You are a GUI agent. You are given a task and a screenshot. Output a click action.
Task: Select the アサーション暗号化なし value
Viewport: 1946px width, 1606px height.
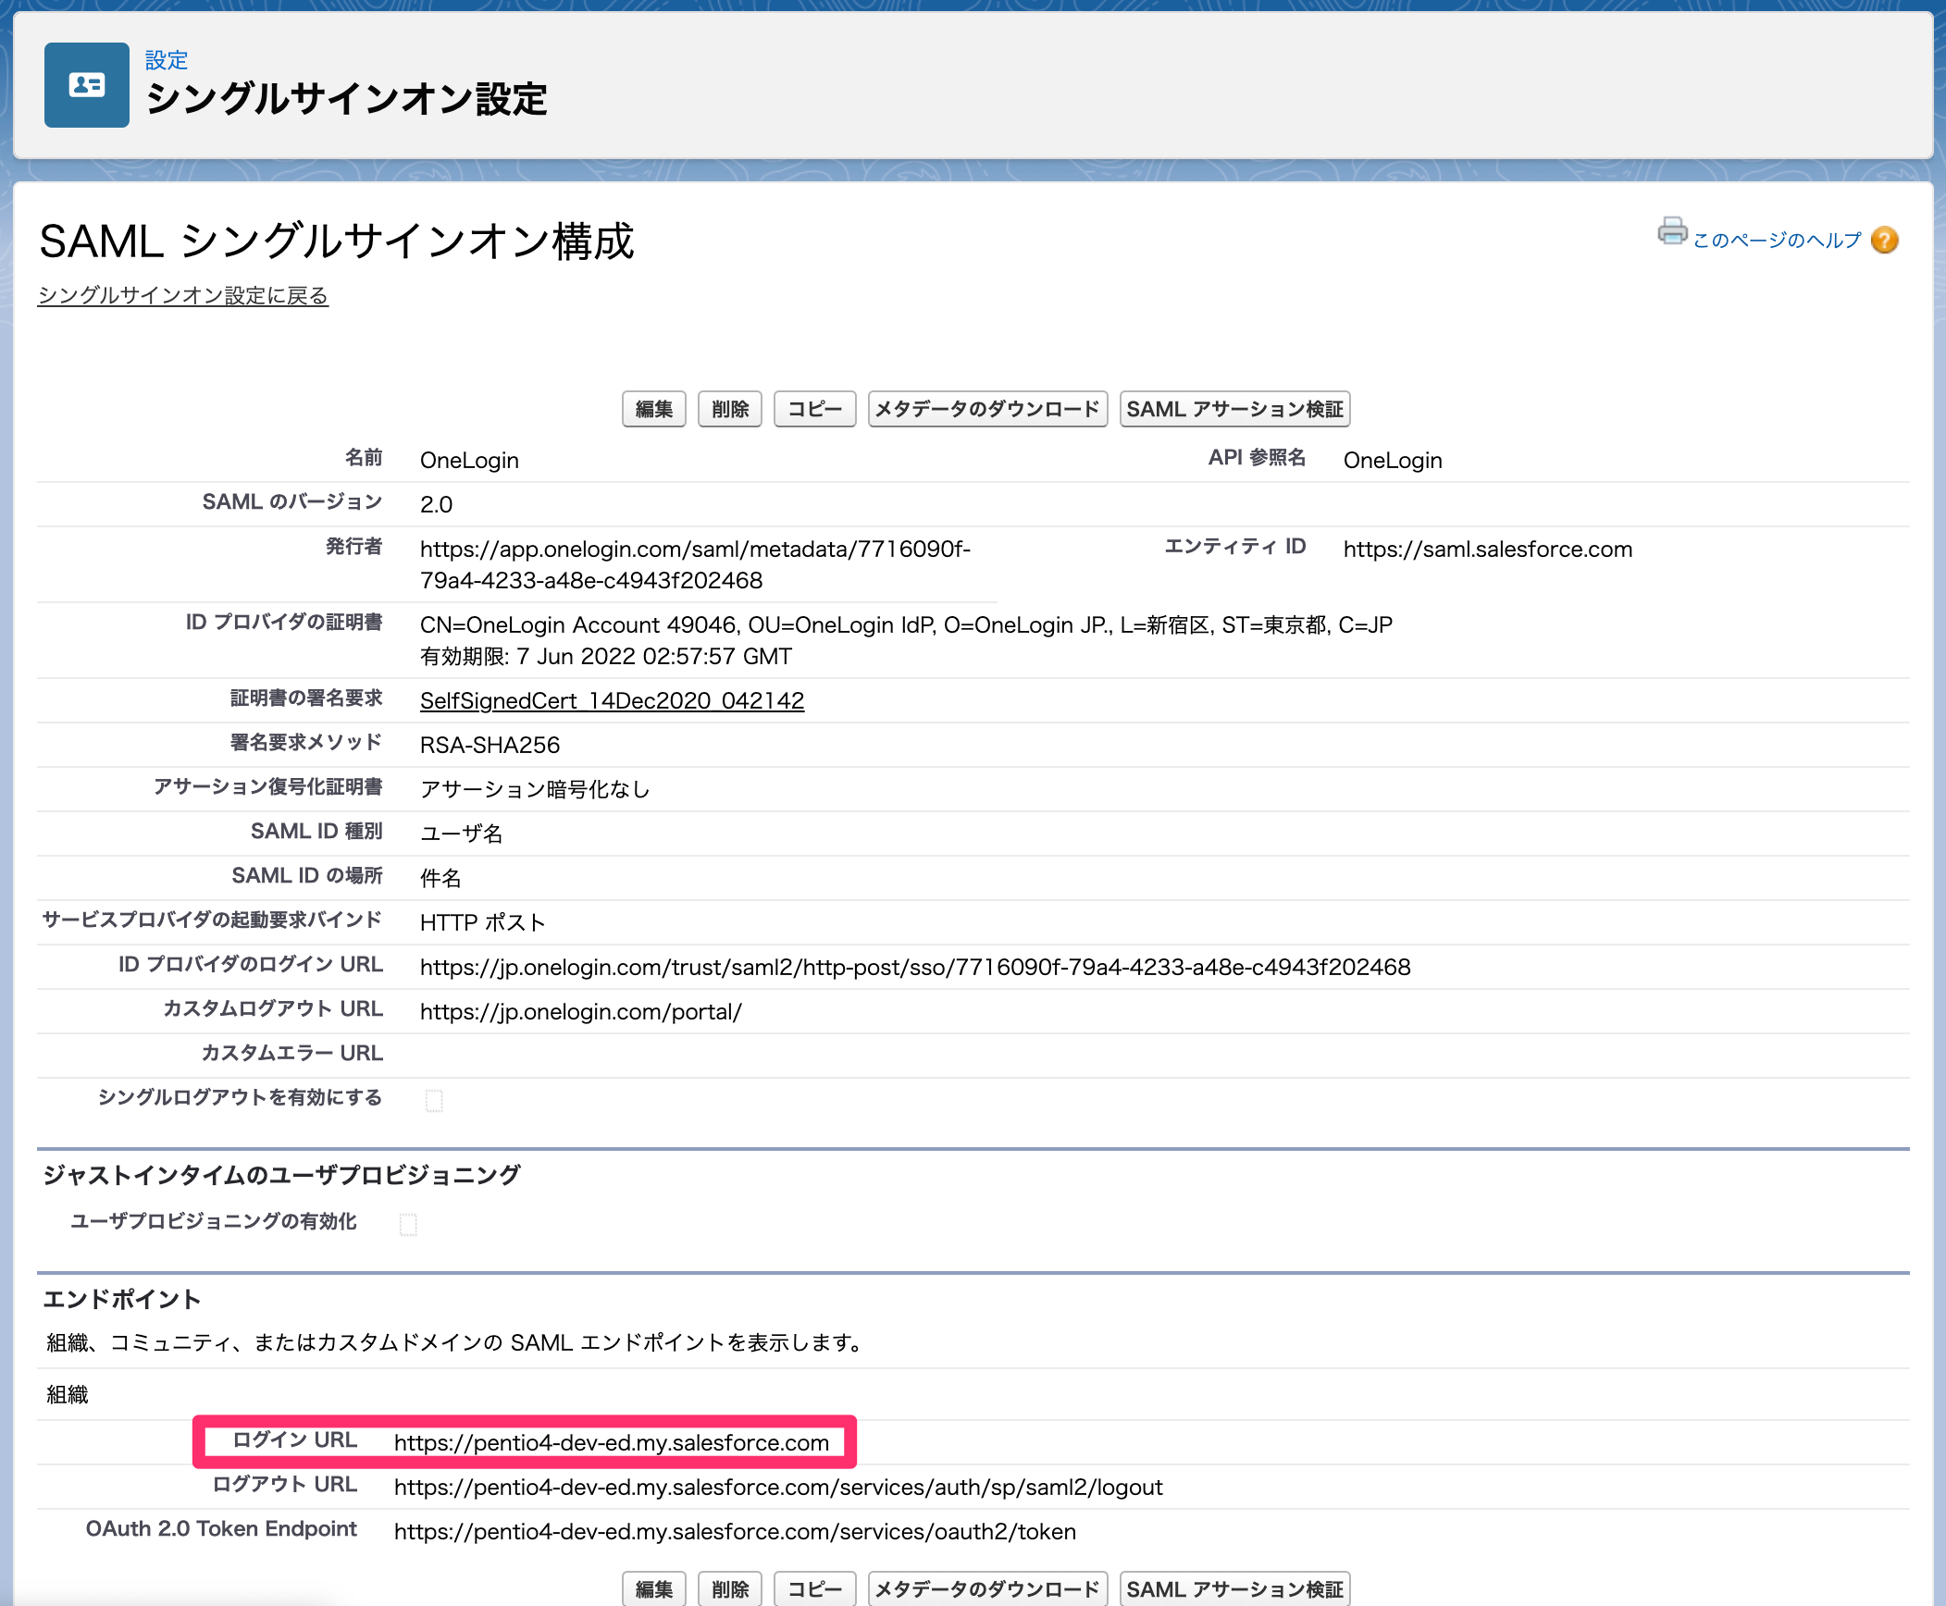point(535,790)
